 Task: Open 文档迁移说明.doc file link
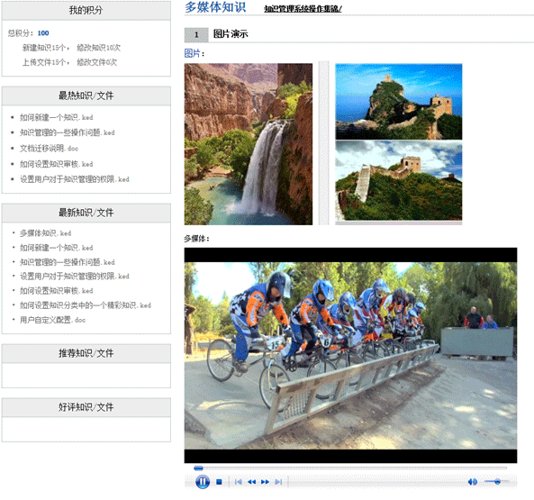point(49,149)
